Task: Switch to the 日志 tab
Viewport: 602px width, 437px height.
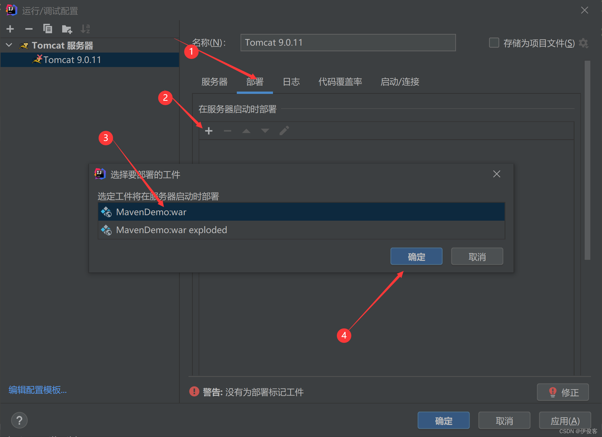Action: (291, 82)
